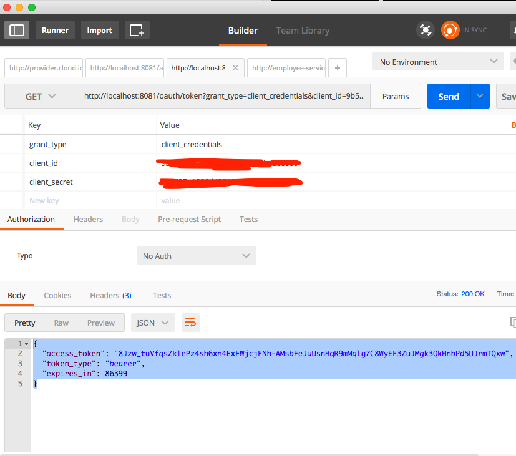Image resolution: width=516 pixels, height=456 pixels.
Task: Select the Raw response view
Action: [61, 323]
